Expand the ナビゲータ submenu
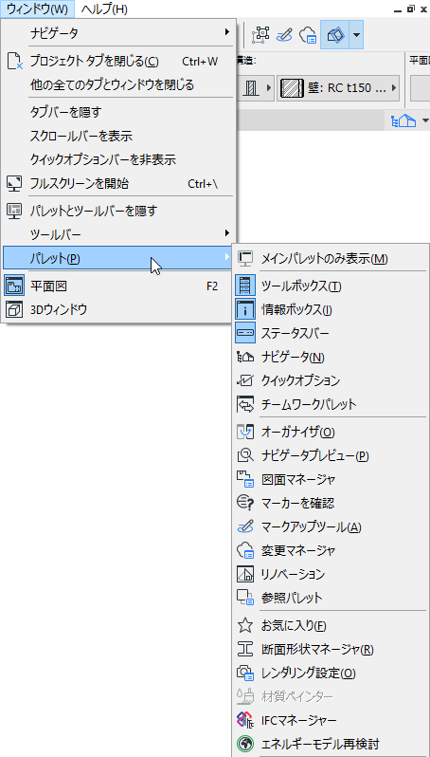This screenshot has width=430, height=757. click(118, 33)
